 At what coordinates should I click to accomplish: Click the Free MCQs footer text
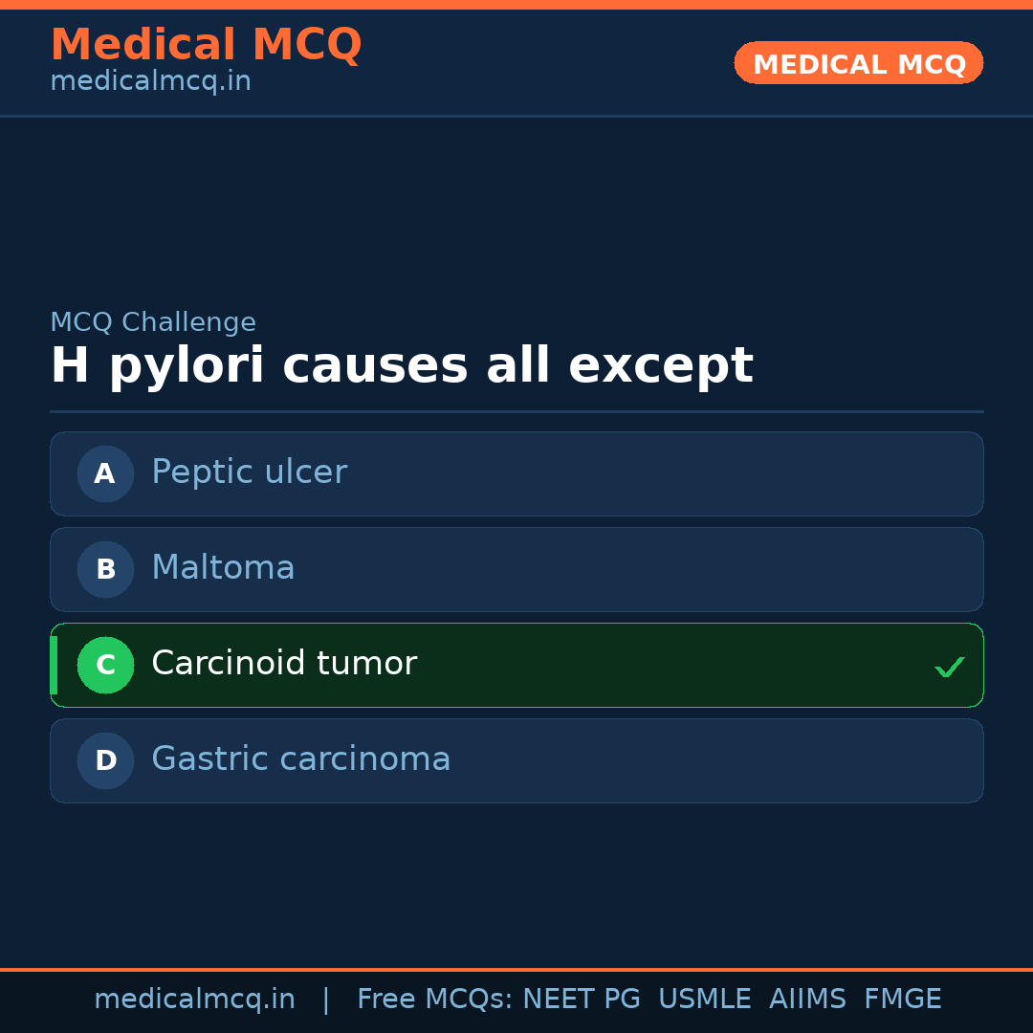(x=435, y=1000)
